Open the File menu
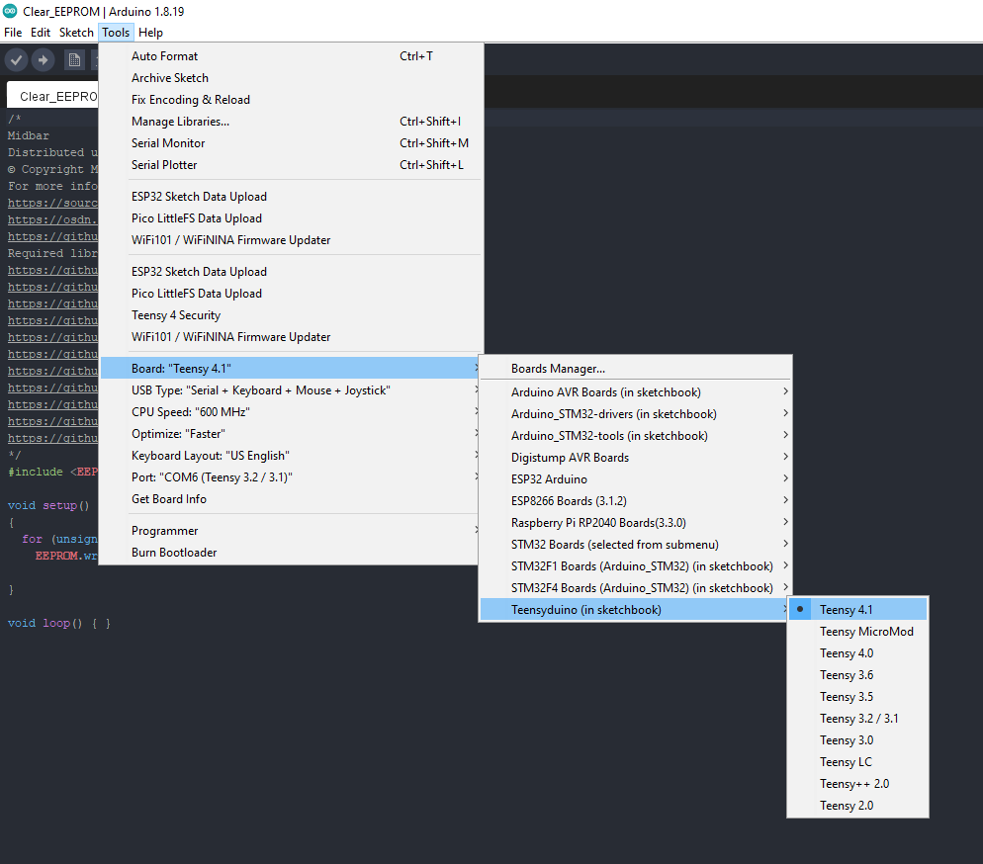 click(13, 33)
